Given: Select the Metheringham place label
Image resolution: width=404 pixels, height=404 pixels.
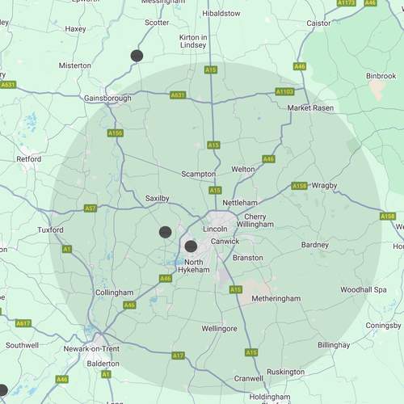Looking at the screenshot, I should pos(276,299).
